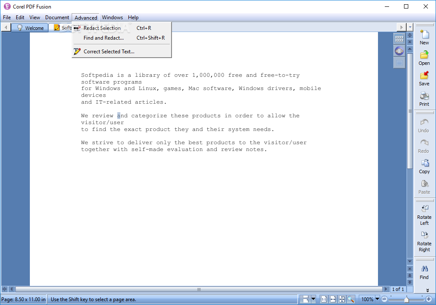Screen dimensions: 436x305
Task: Click the Copy icon
Action: click(x=424, y=163)
